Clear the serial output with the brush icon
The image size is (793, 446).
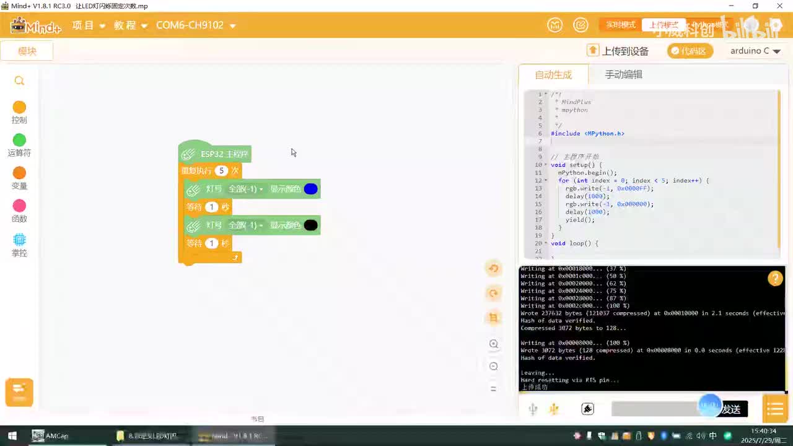(587, 409)
